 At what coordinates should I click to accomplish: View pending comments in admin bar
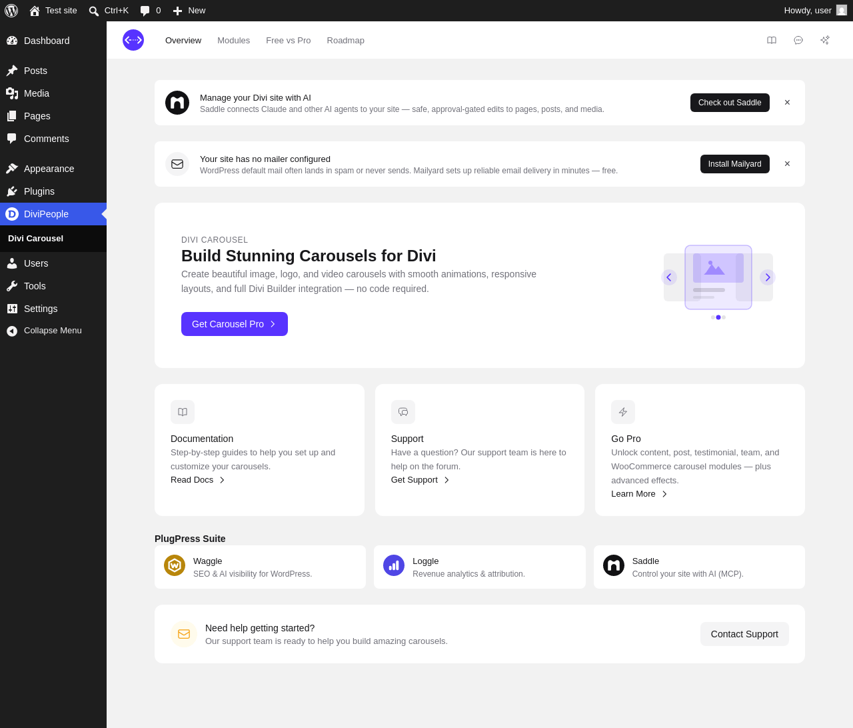[151, 11]
